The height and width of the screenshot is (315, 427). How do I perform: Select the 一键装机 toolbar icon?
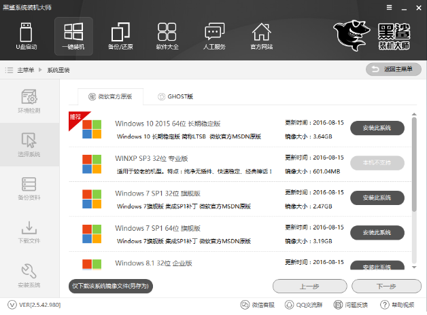pyautogui.click(x=73, y=36)
